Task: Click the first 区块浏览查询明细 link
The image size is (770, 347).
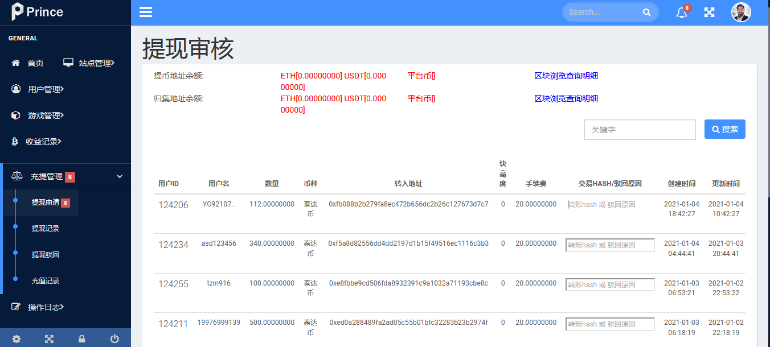Action: [x=566, y=75]
